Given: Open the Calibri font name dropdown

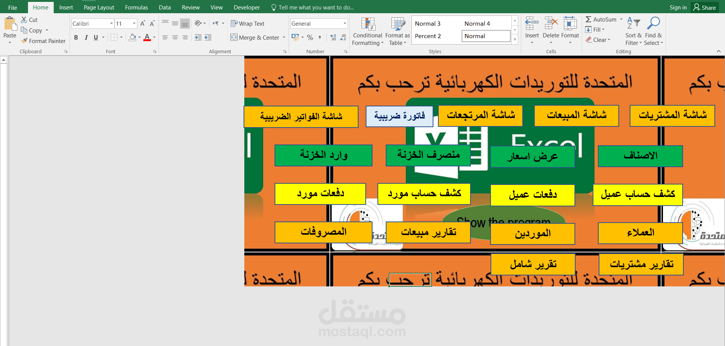Looking at the screenshot, I should (112, 23).
